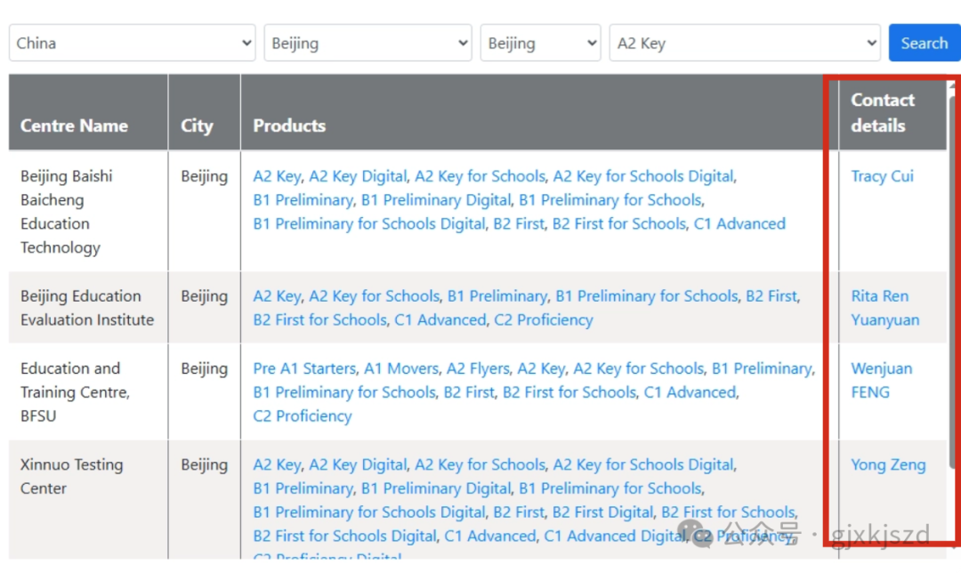Open the first Beijing province dropdown
The image size is (961, 573).
click(367, 43)
